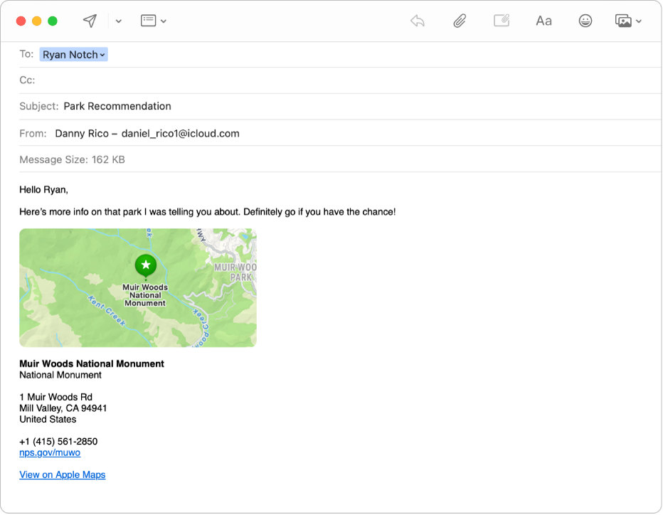Screen dimensions: 663x515
Task: Open the photo browser icon
Action: [x=623, y=21]
